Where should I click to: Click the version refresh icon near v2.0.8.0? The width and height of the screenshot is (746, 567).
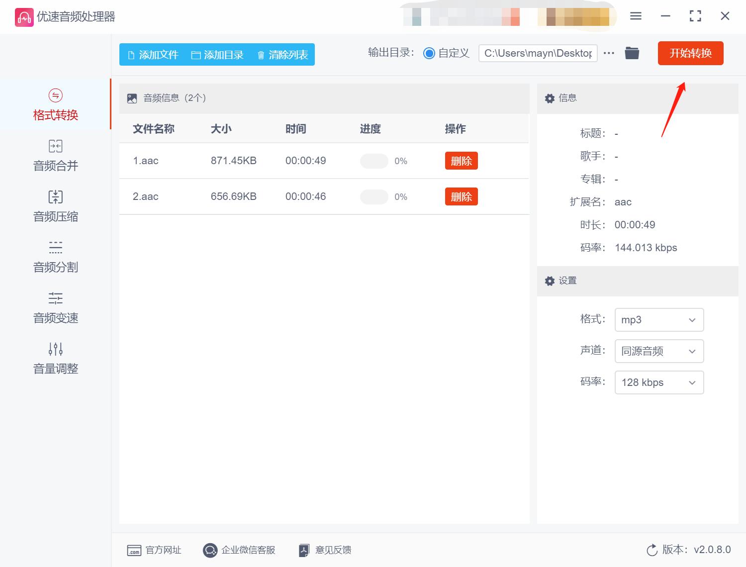click(652, 550)
